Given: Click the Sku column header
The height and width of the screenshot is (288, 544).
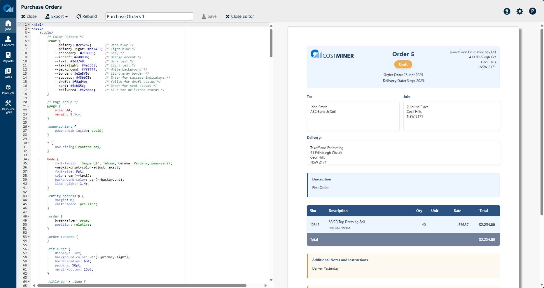Looking at the screenshot, I should (x=313, y=211).
